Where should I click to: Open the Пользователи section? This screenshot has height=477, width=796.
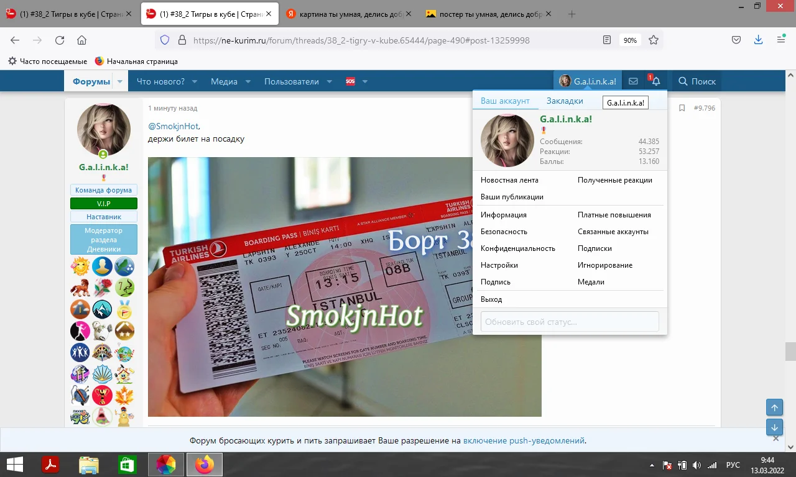pyautogui.click(x=291, y=81)
